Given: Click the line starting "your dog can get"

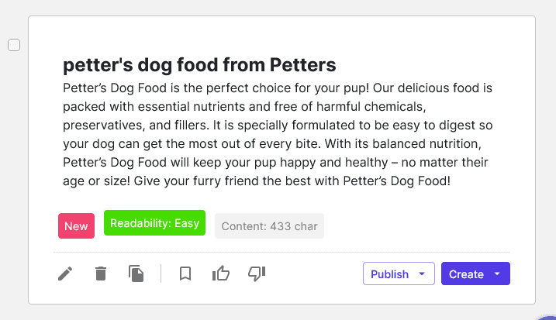Looking at the screenshot, I should (278, 144).
